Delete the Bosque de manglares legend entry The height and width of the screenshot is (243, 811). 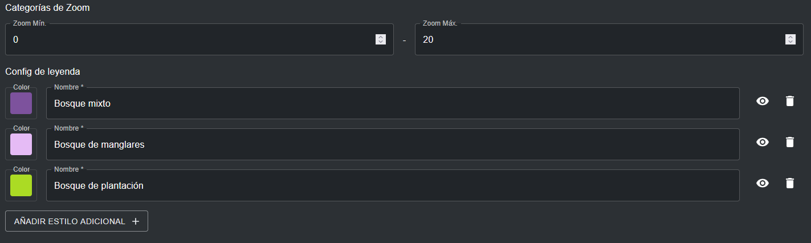click(x=789, y=143)
